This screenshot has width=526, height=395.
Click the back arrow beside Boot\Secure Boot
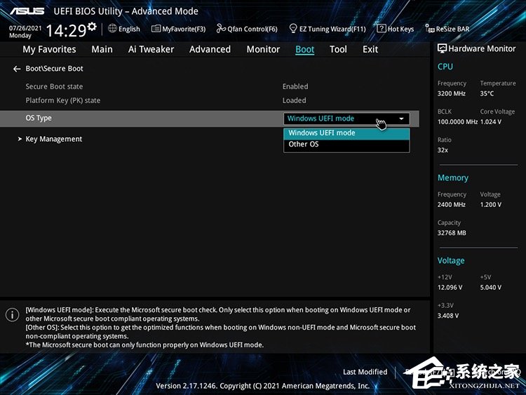coord(17,69)
